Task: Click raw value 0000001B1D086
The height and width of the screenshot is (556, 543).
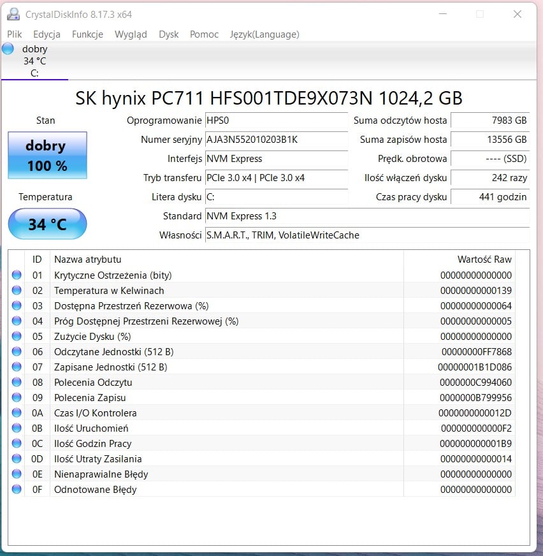Action: coord(475,367)
